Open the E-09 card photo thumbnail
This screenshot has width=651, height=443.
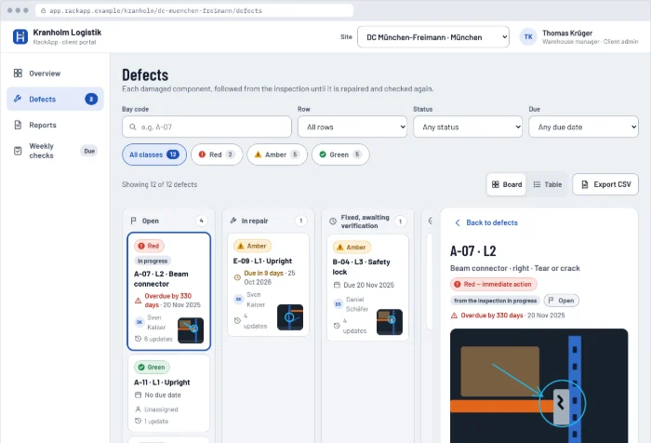pyautogui.click(x=290, y=317)
